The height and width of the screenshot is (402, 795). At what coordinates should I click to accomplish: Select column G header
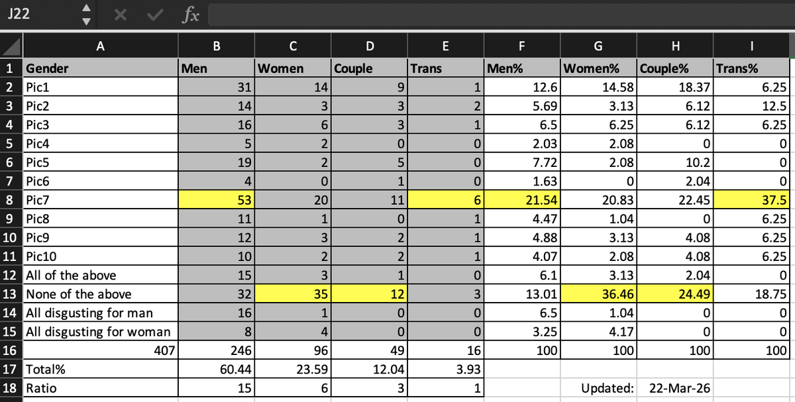[598, 46]
